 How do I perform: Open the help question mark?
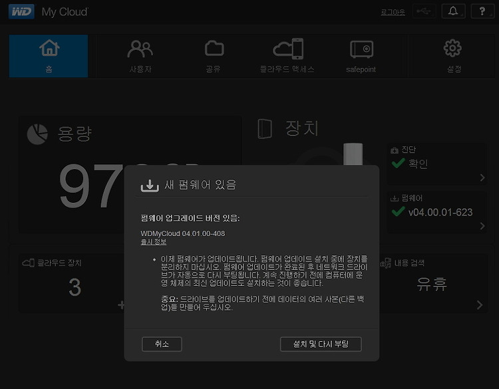point(482,11)
